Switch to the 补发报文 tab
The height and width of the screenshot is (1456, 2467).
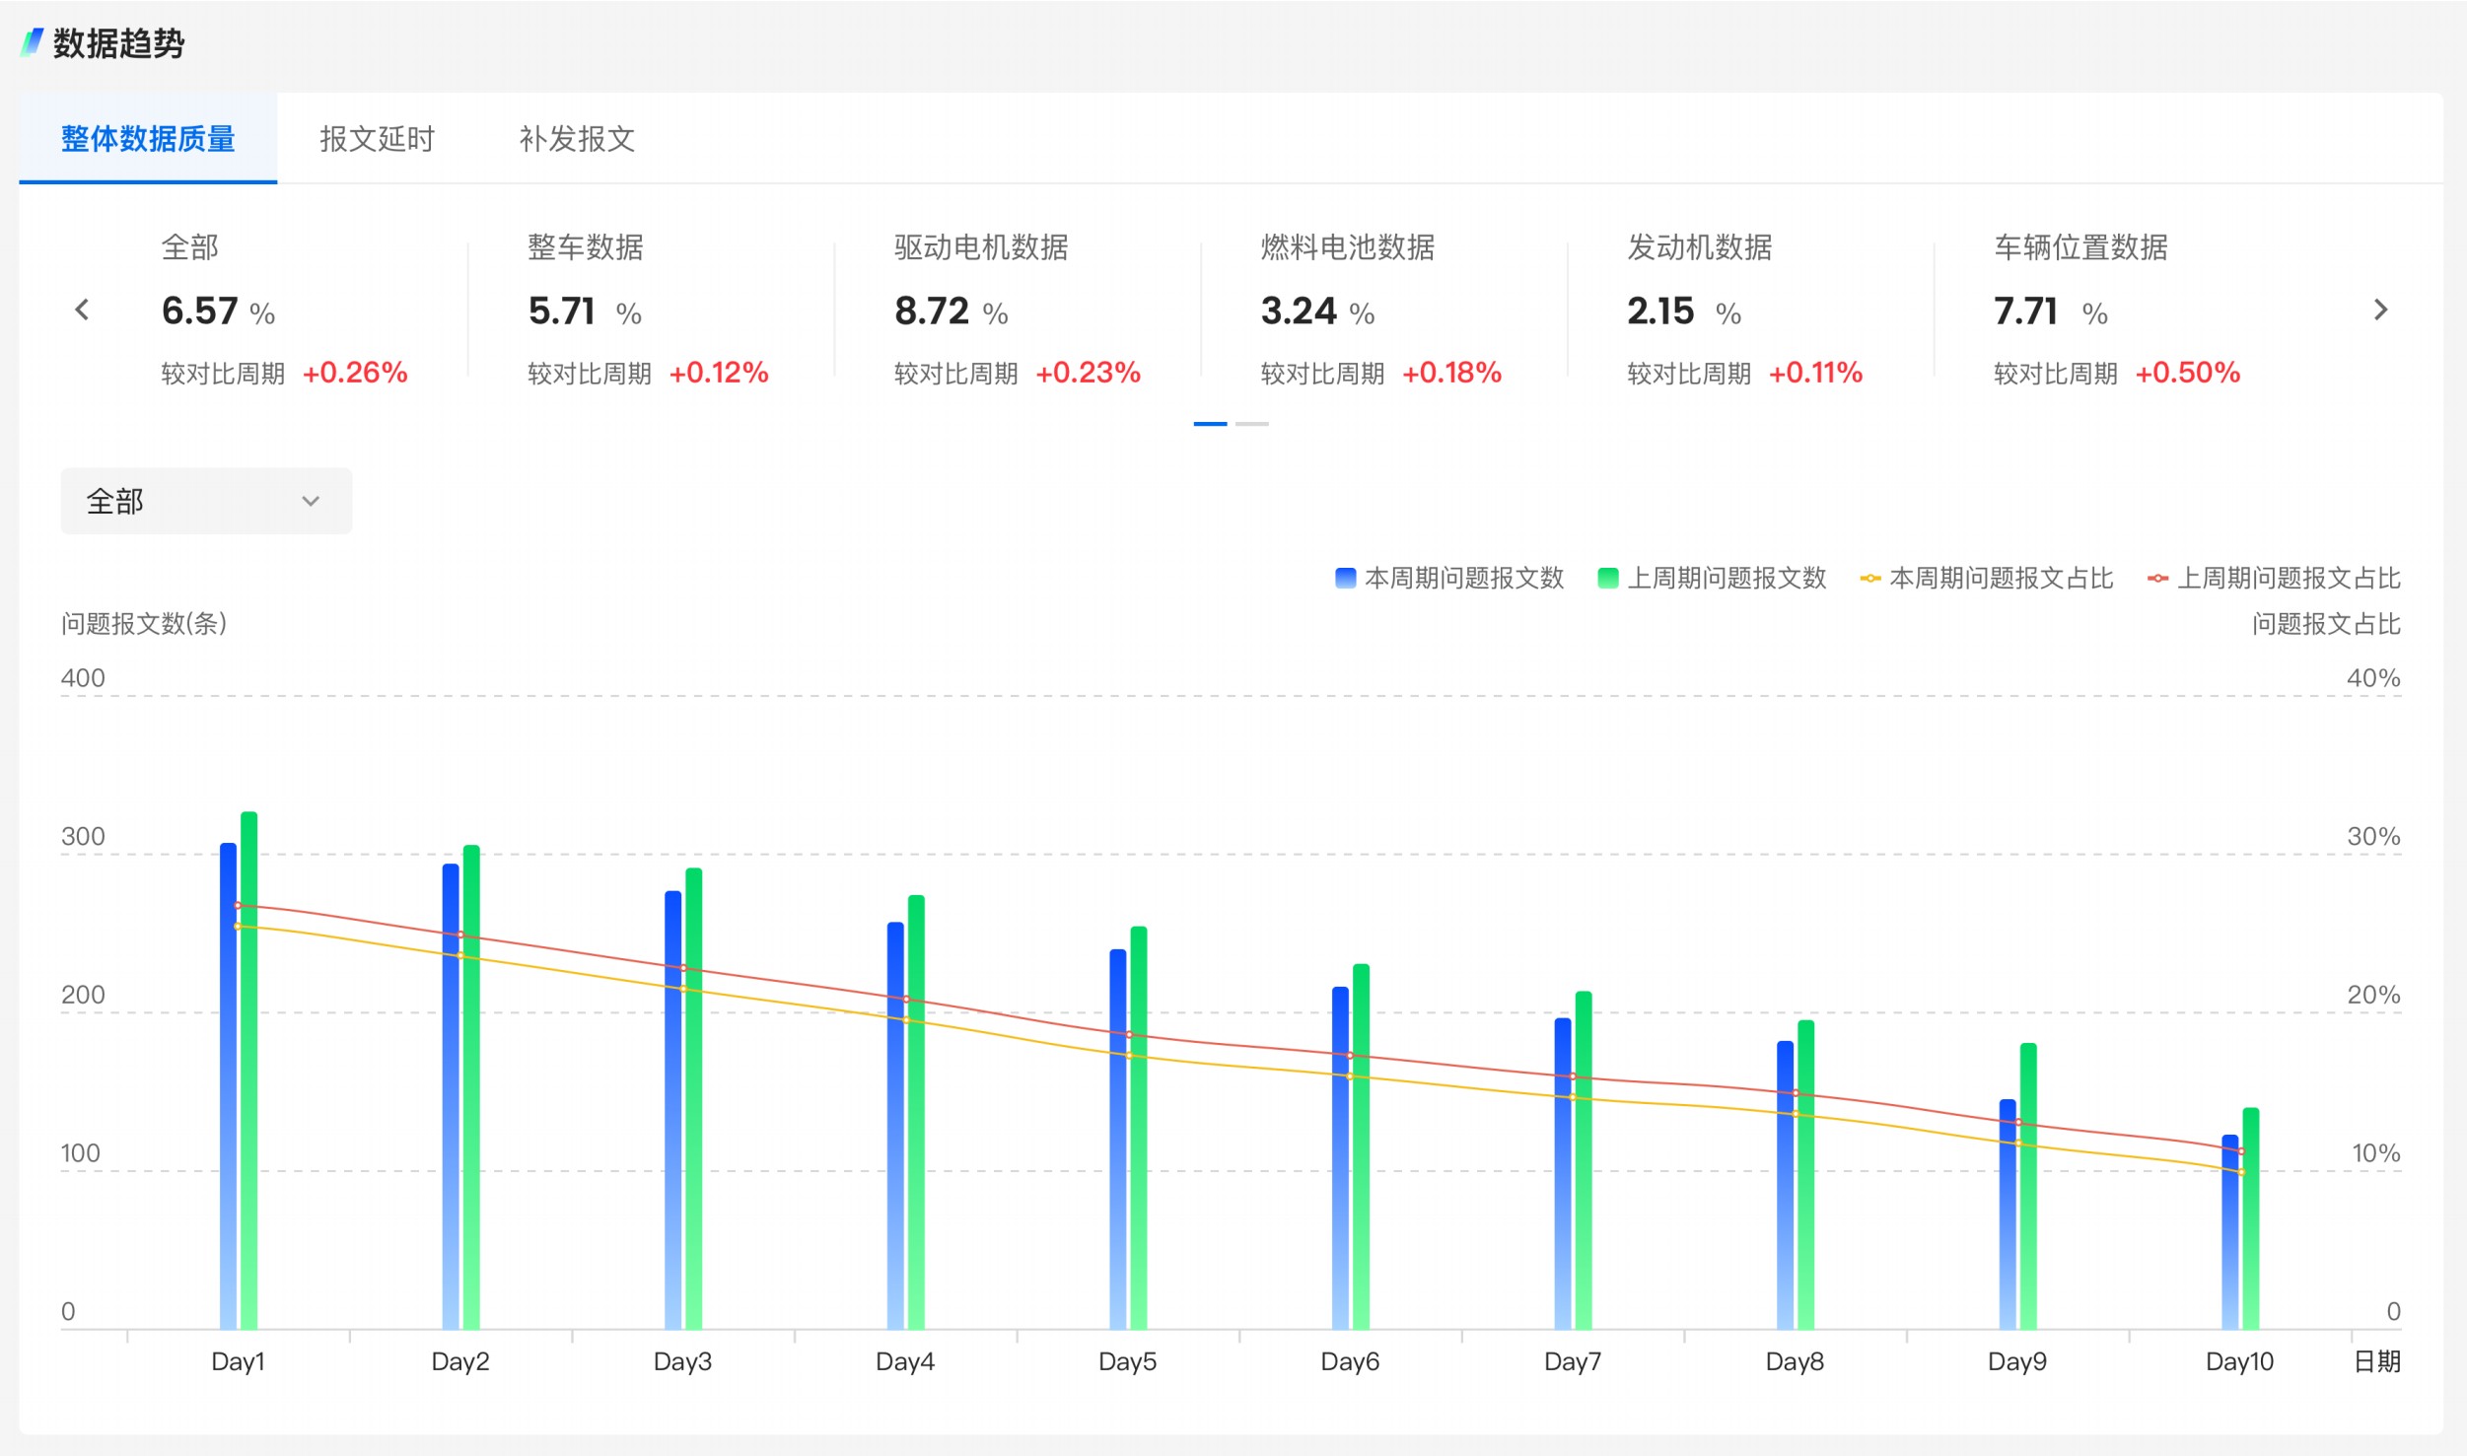(577, 139)
